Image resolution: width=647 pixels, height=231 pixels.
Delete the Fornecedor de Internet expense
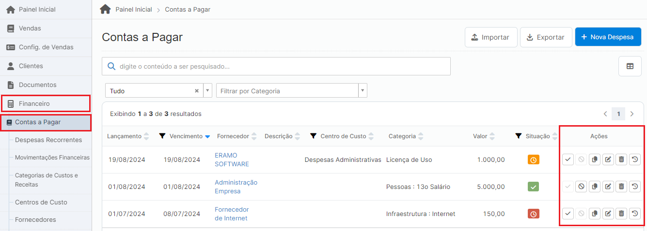point(621,213)
